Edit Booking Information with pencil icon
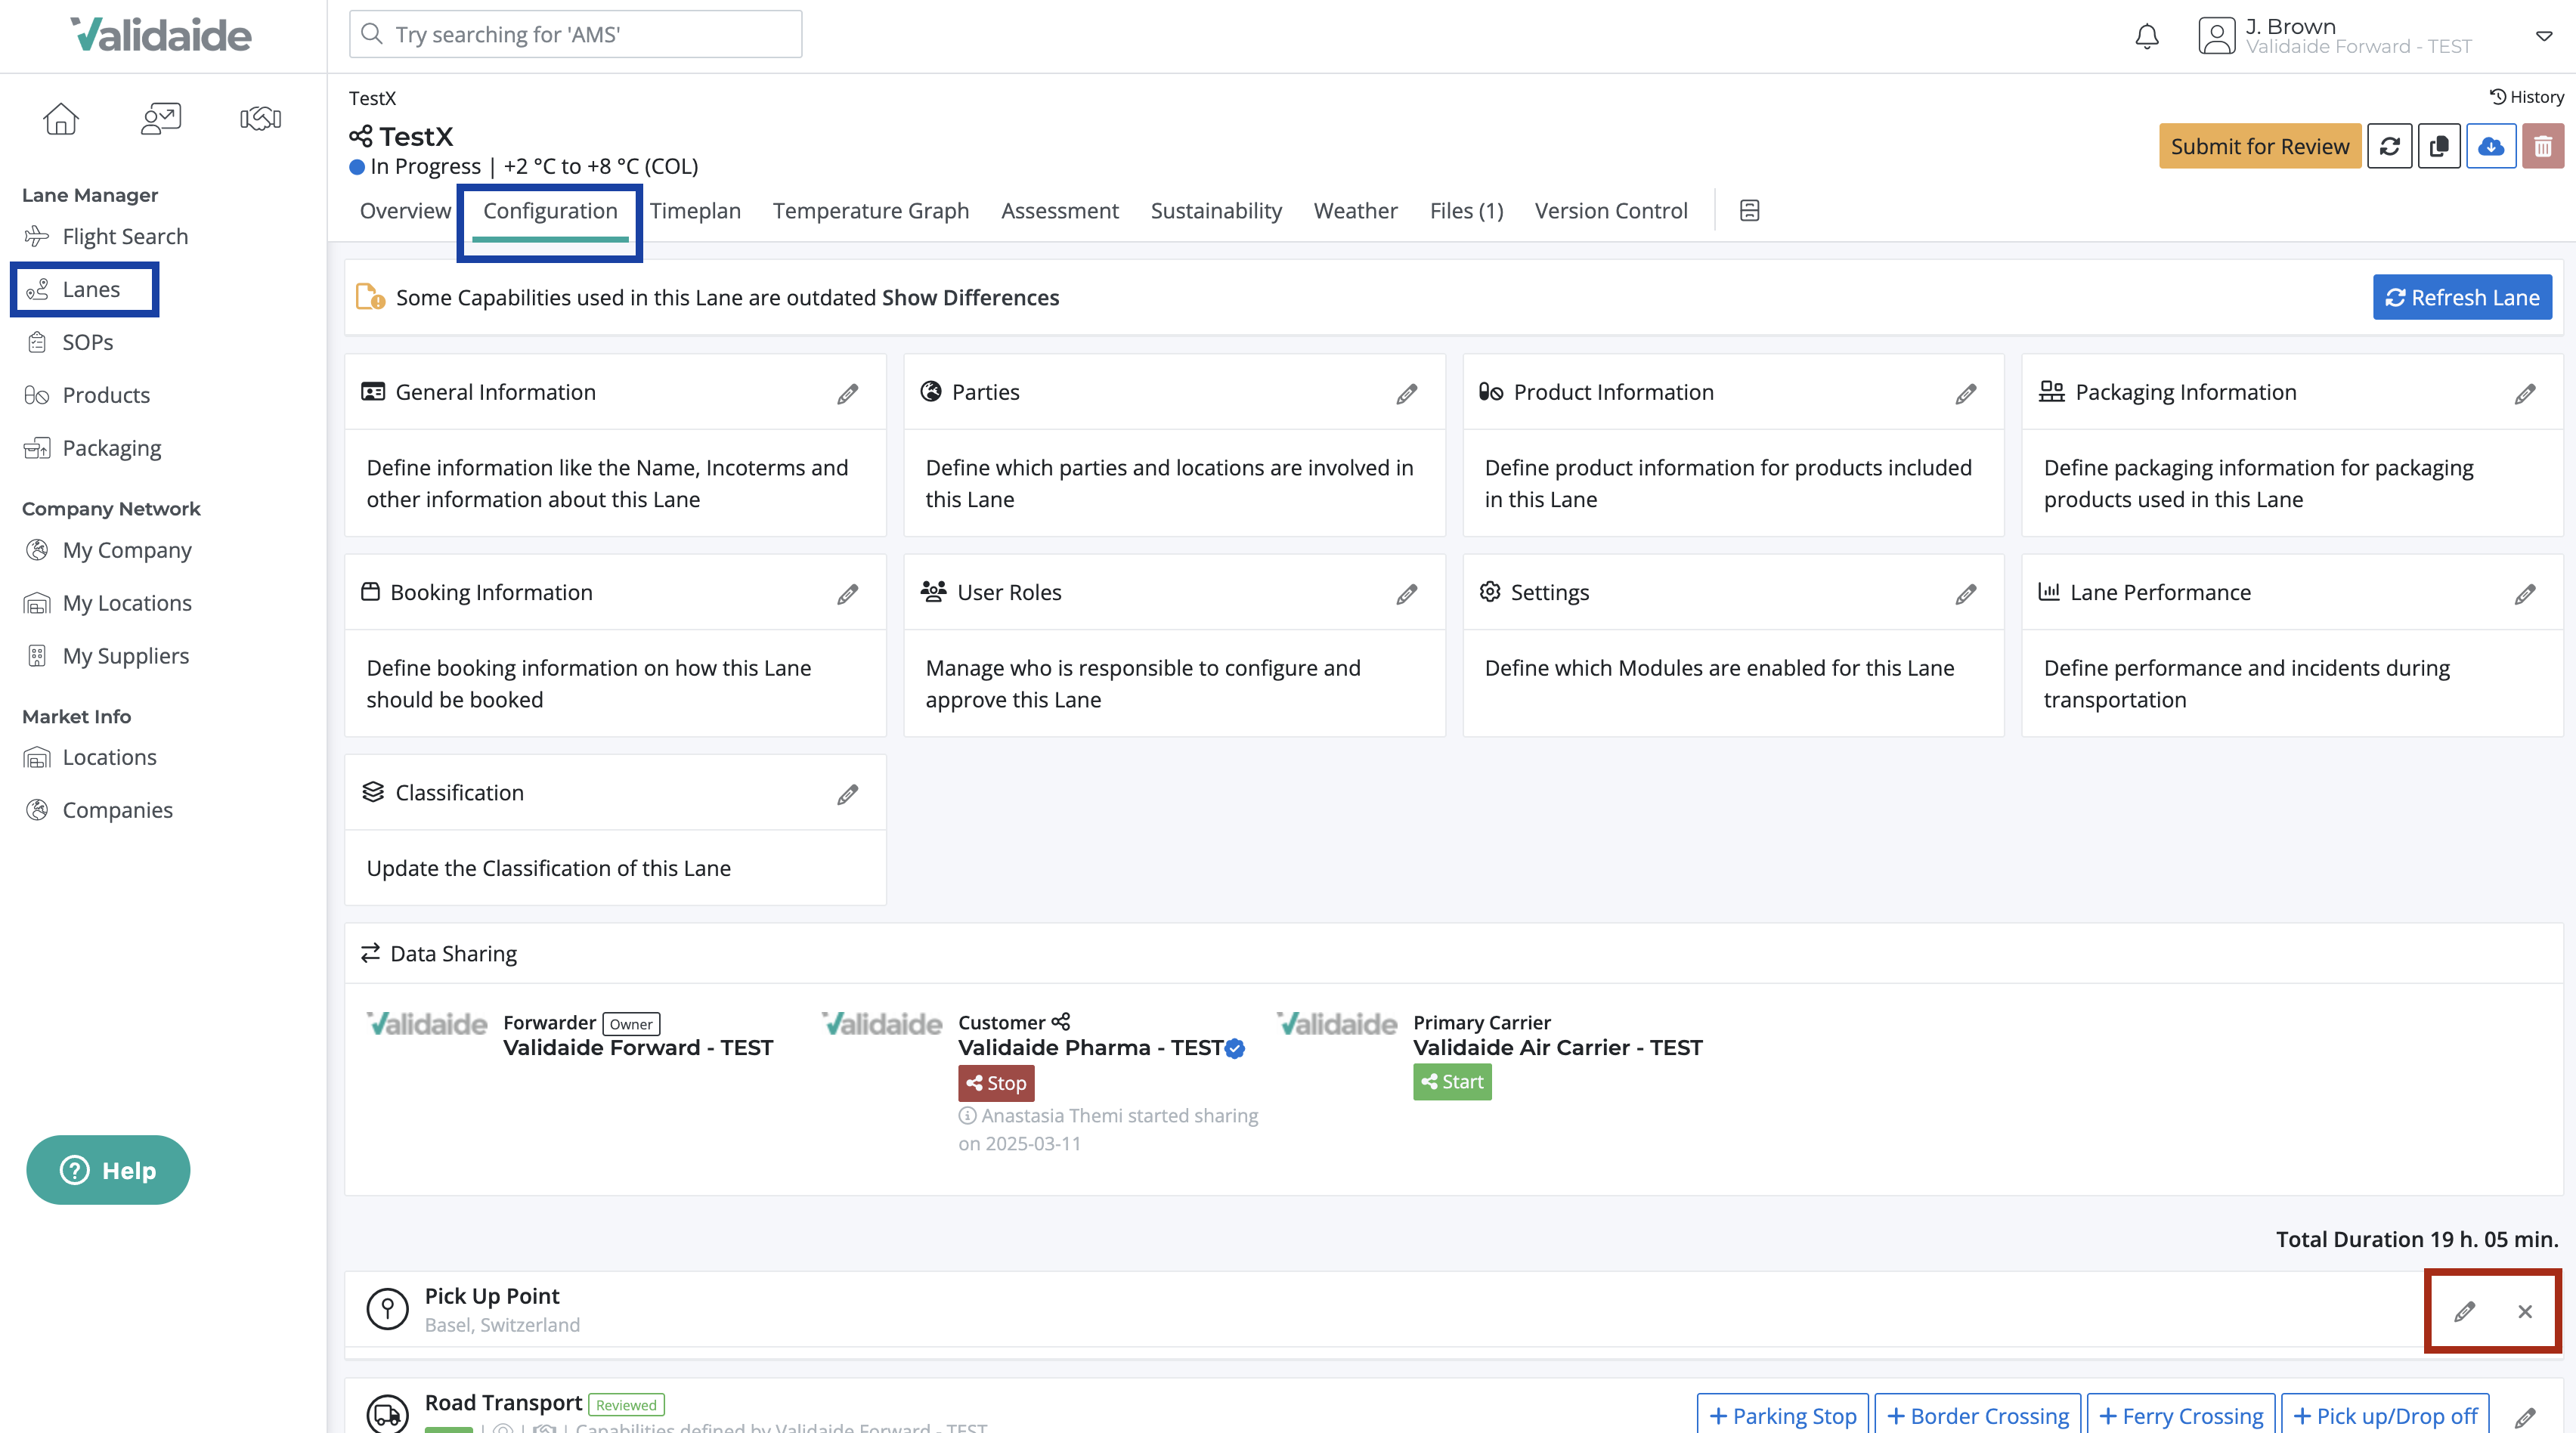The image size is (2576, 1433). pos(848,594)
